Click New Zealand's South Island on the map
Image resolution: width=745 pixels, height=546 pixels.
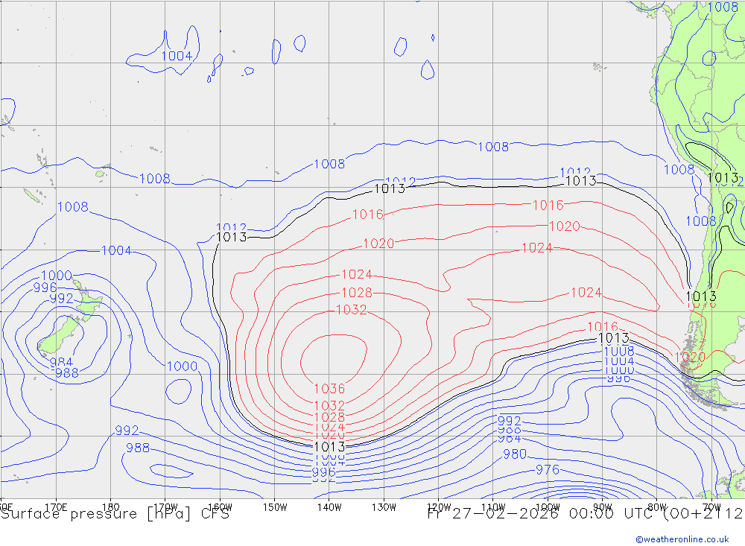[x=60, y=337]
